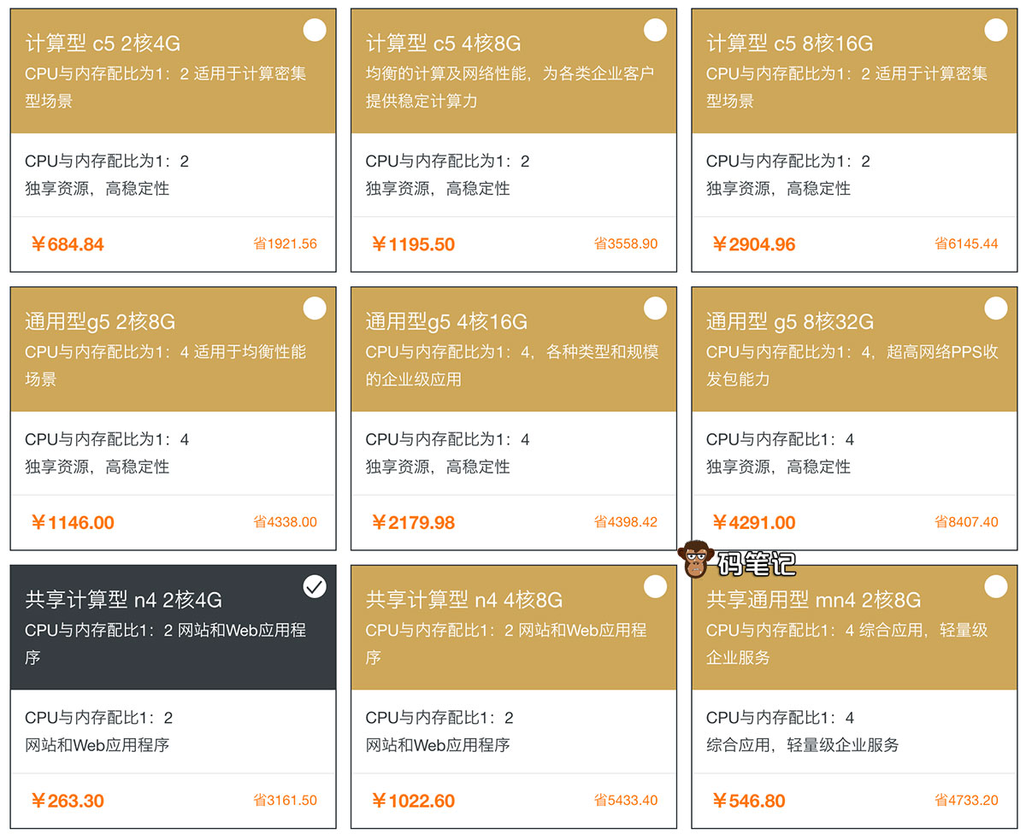Click 省6145.44 savings on c5 8核16G
Screen dimensions: 1026x840
(x=966, y=244)
